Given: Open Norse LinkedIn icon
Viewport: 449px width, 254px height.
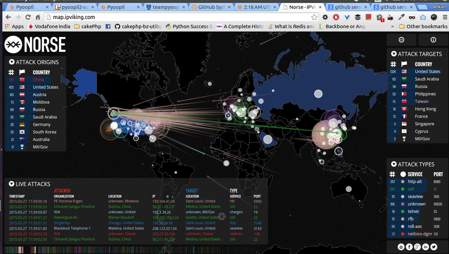Looking at the screenshot, I should (x=426, y=247).
